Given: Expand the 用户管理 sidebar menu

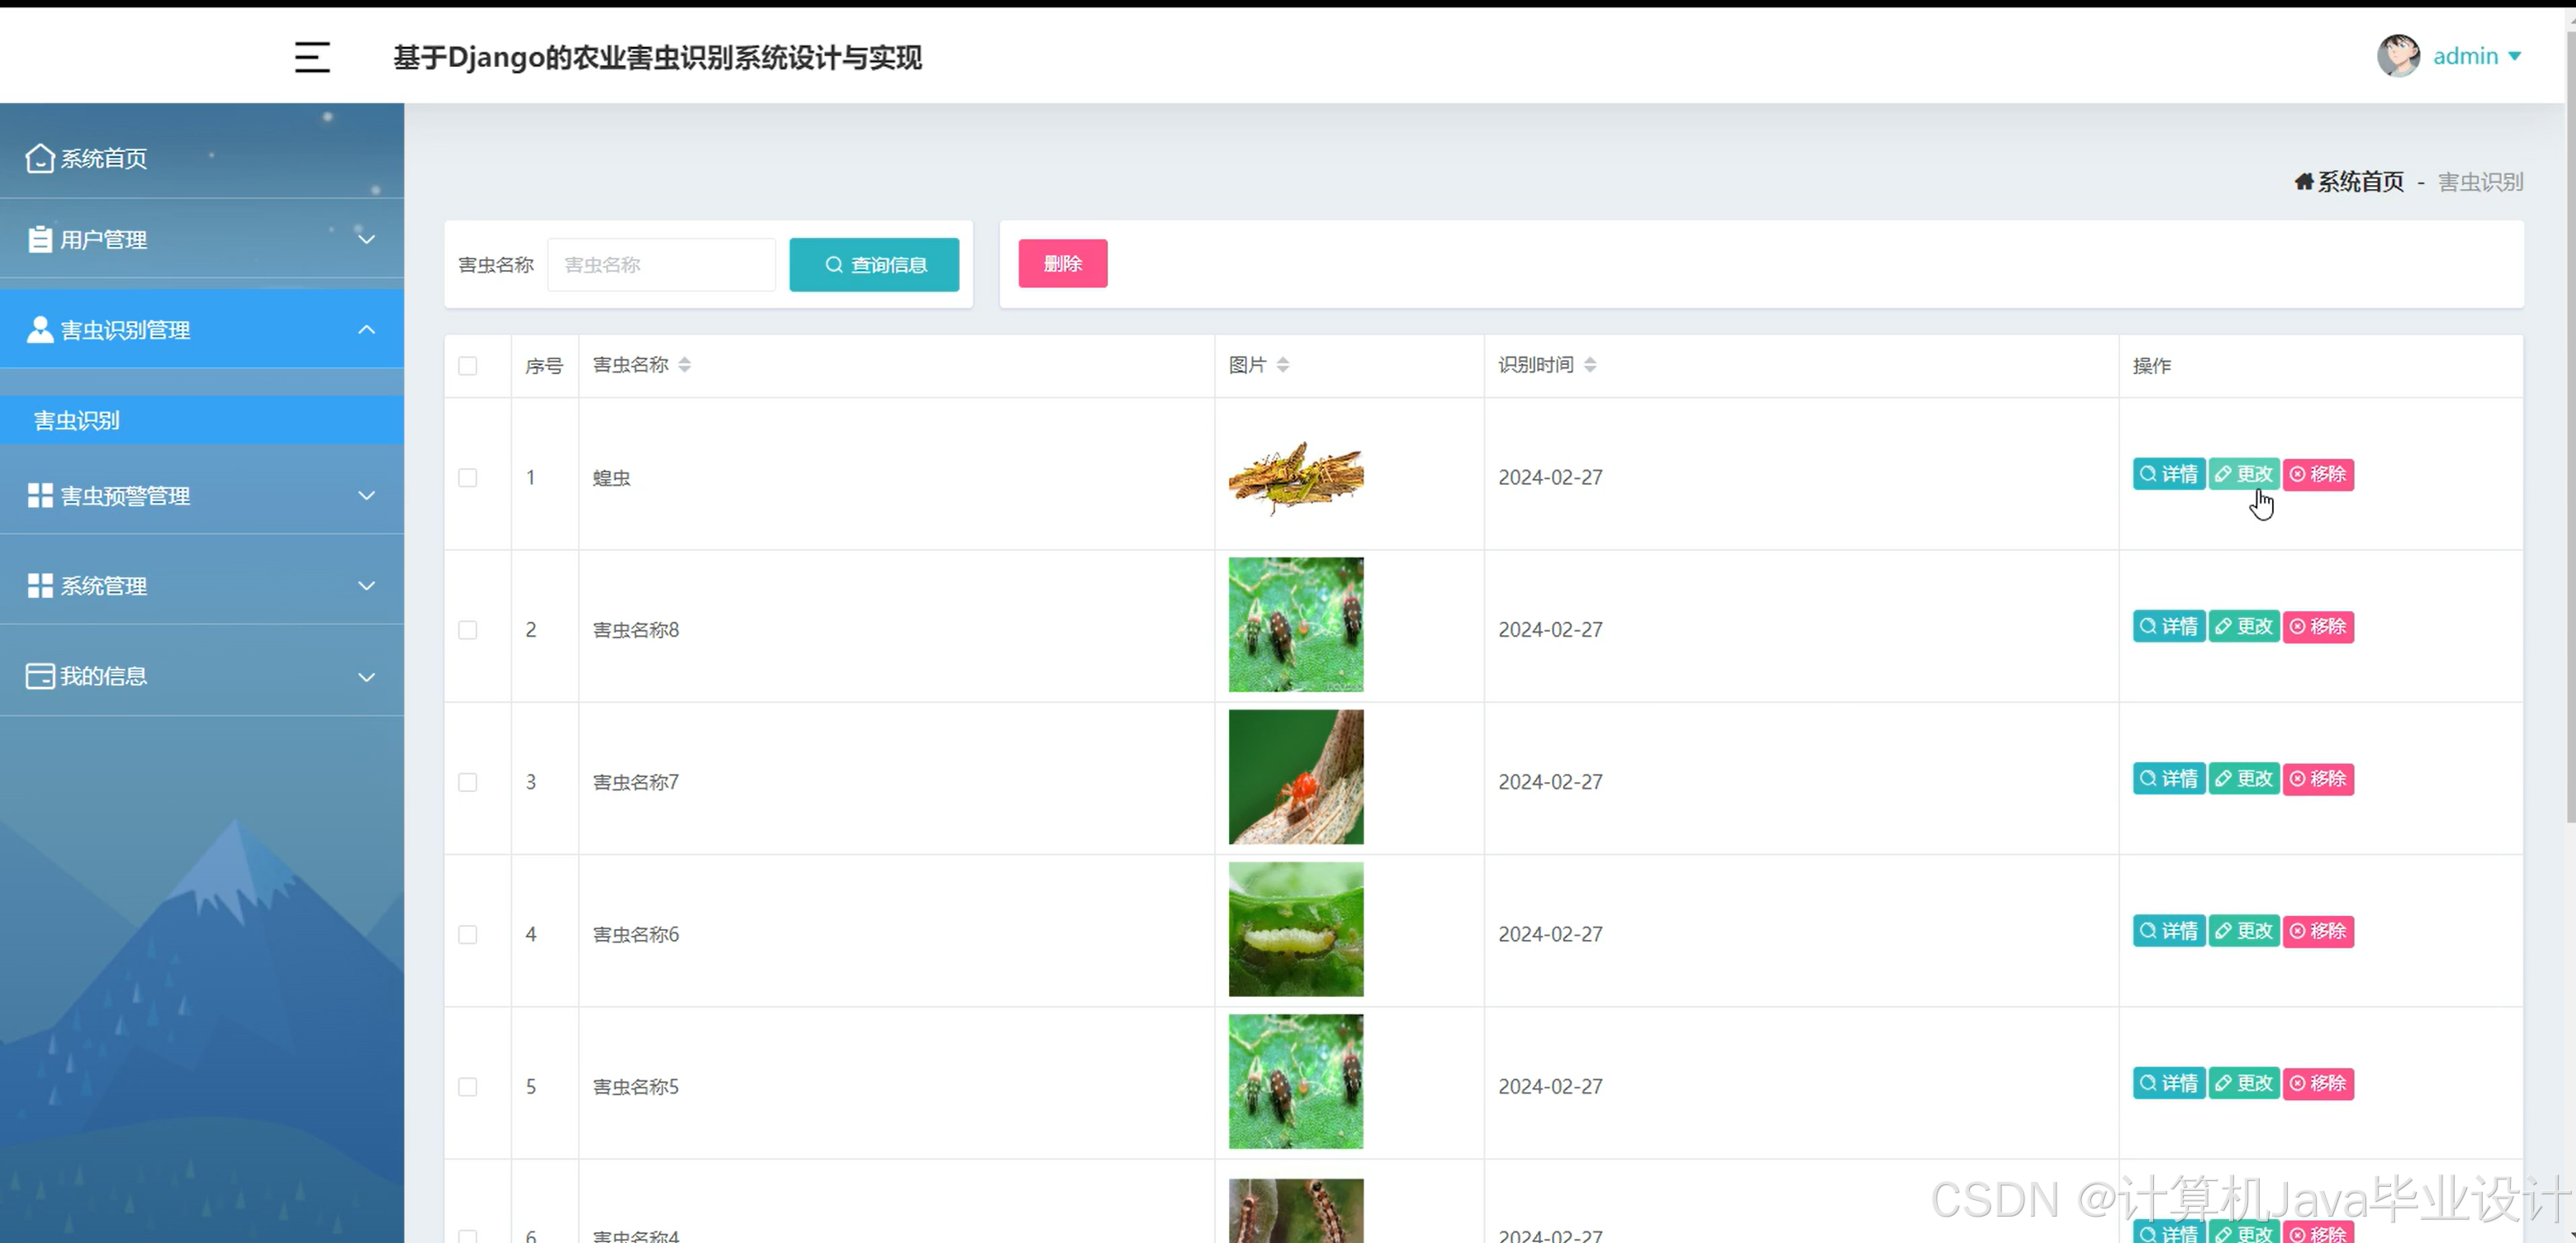Looking at the screenshot, I should 202,239.
